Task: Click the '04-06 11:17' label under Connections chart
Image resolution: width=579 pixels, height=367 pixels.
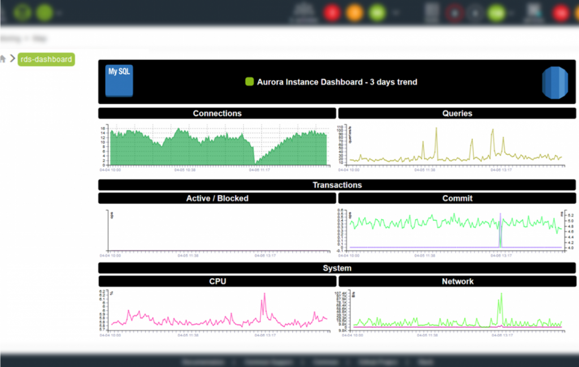Action: click(260, 170)
